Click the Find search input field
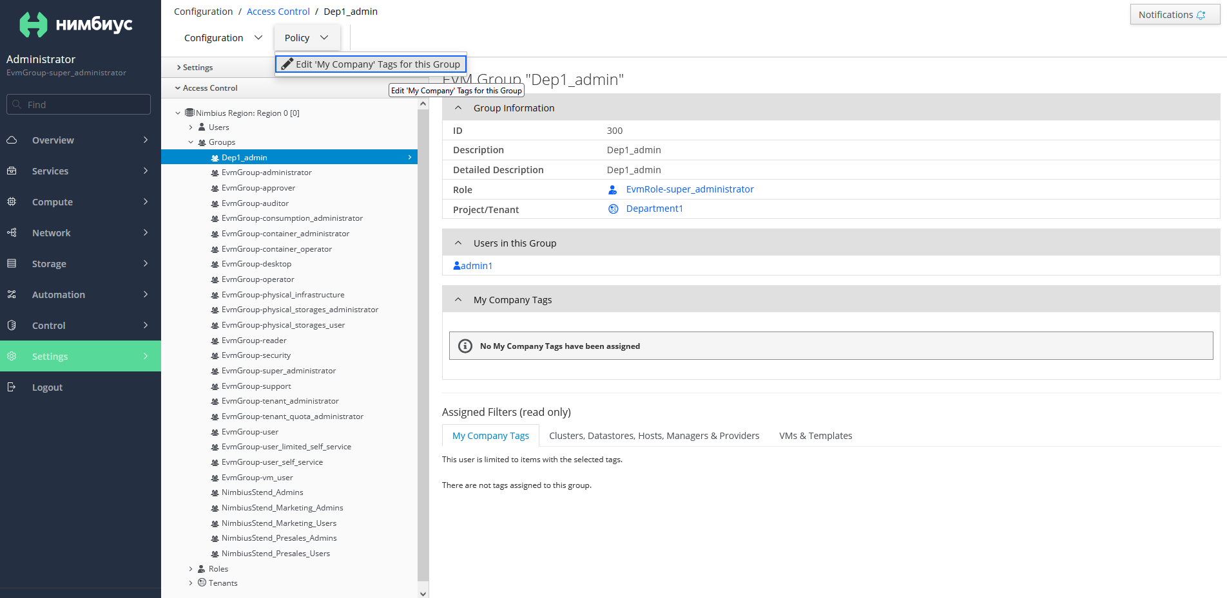 pos(79,104)
